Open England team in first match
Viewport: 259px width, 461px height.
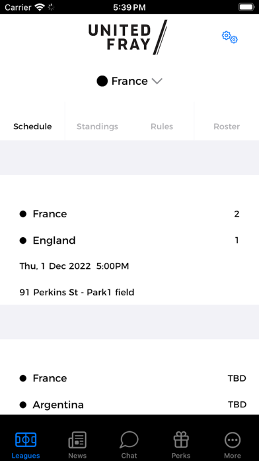pyautogui.click(x=54, y=240)
